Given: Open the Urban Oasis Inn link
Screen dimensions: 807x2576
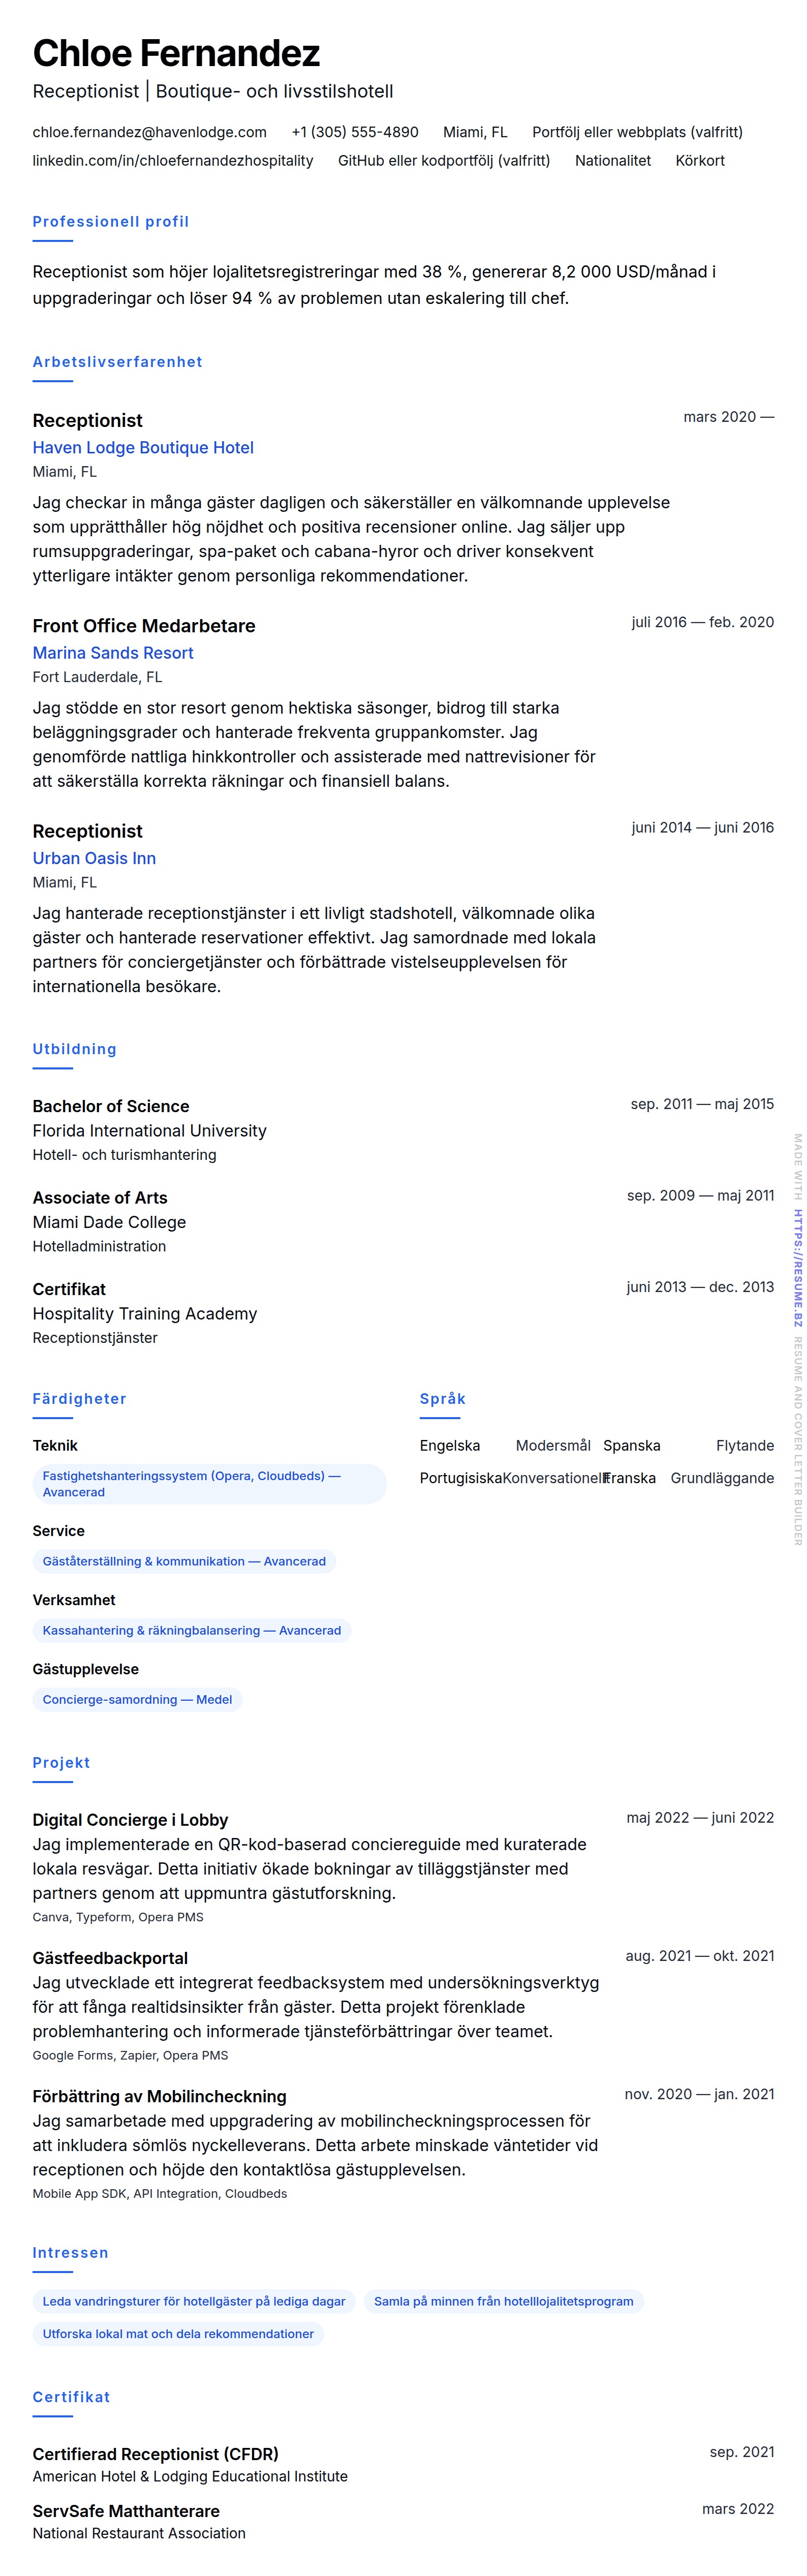Looking at the screenshot, I should pyautogui.click(x=94, y=858).
